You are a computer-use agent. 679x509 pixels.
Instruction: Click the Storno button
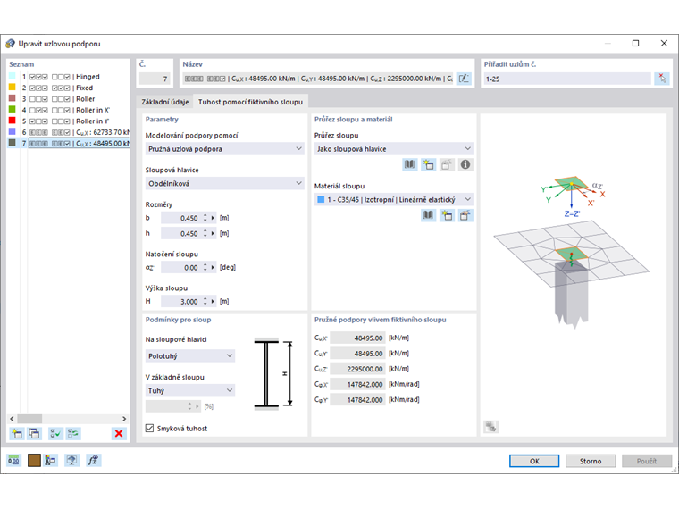(x=591, y=461)
